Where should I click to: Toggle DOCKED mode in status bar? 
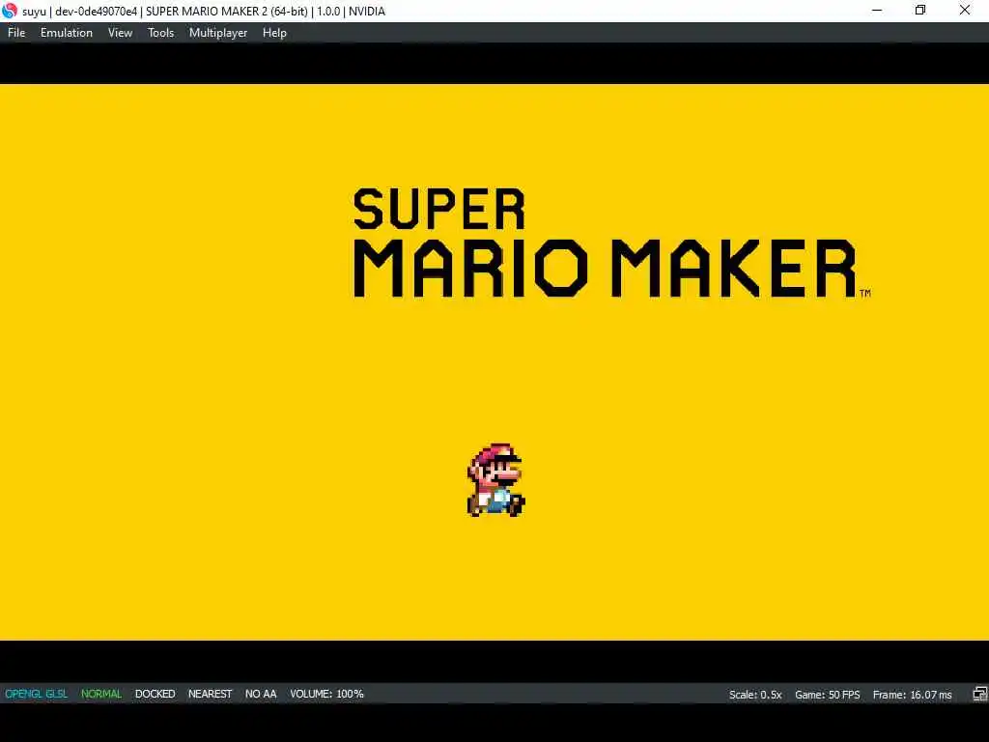tap(155, 694)
